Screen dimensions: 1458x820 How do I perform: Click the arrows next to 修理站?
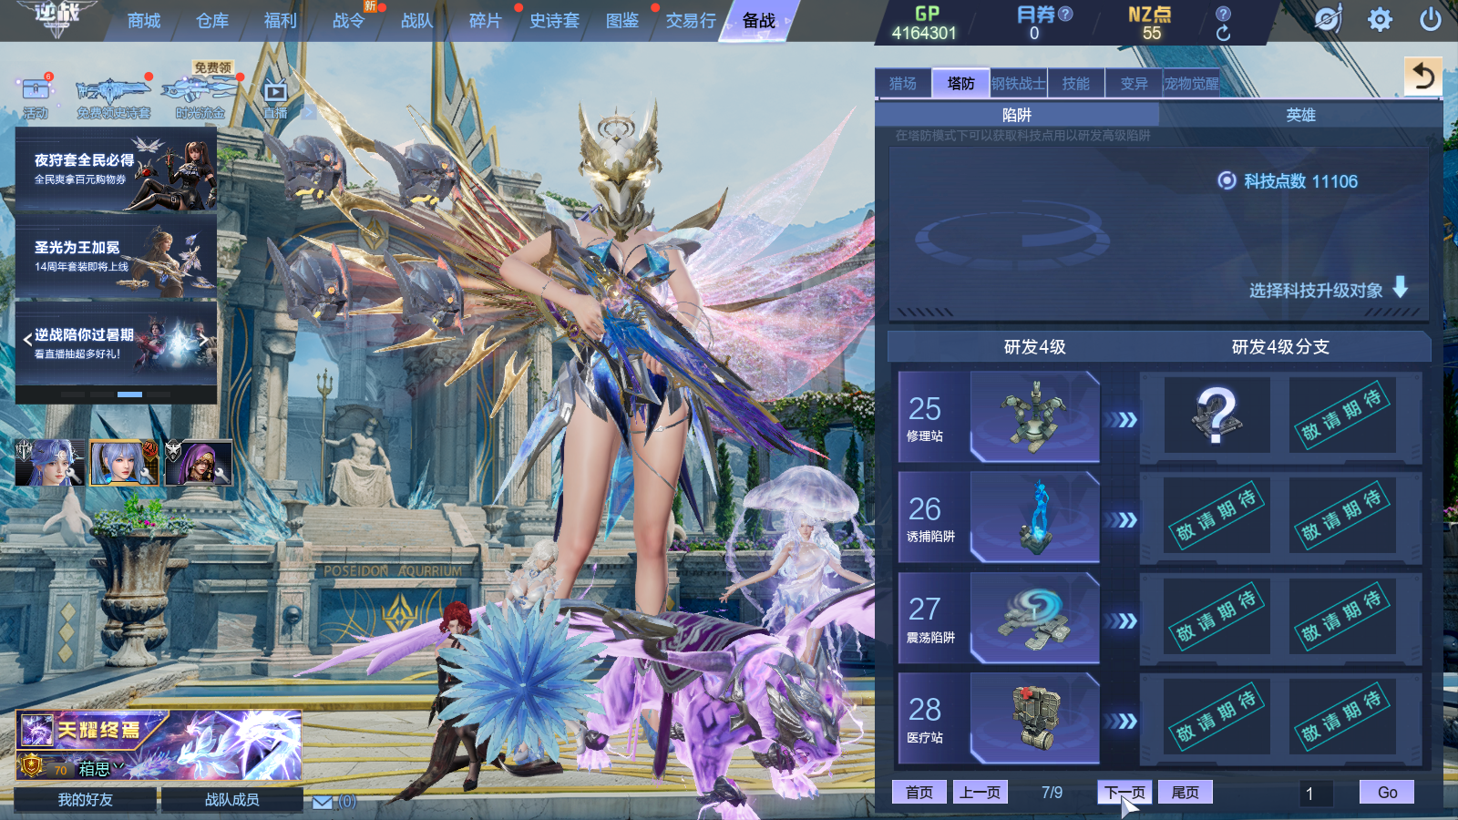point(1121,419)
